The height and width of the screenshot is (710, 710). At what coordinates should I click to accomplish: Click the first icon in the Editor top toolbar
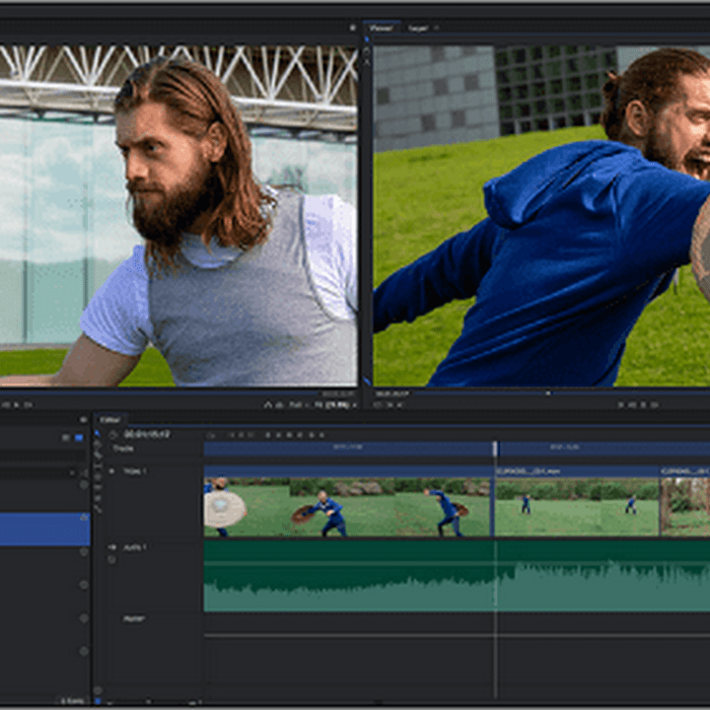[211, 435]
